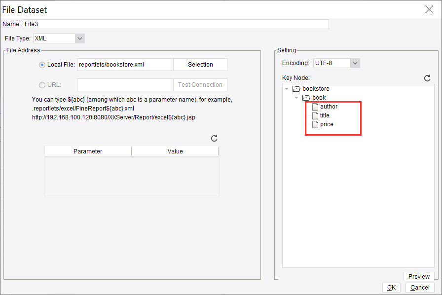
Task: Open the File Type dropdown showing XML
Action: pyautogui.click(x=80, y=38)
